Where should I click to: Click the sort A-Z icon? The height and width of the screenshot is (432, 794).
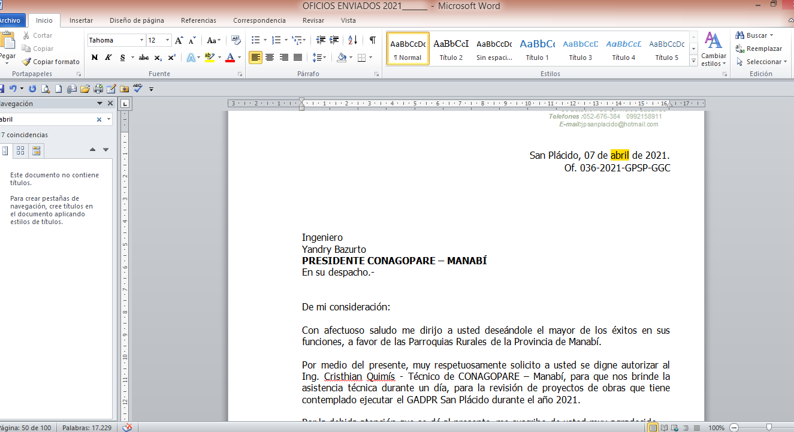point(353,40)
